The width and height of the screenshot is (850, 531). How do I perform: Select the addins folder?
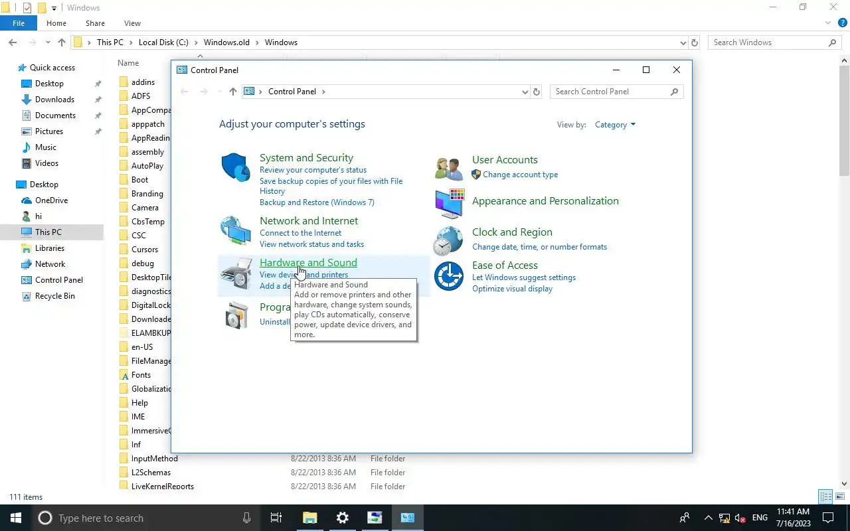pos(143,82)
